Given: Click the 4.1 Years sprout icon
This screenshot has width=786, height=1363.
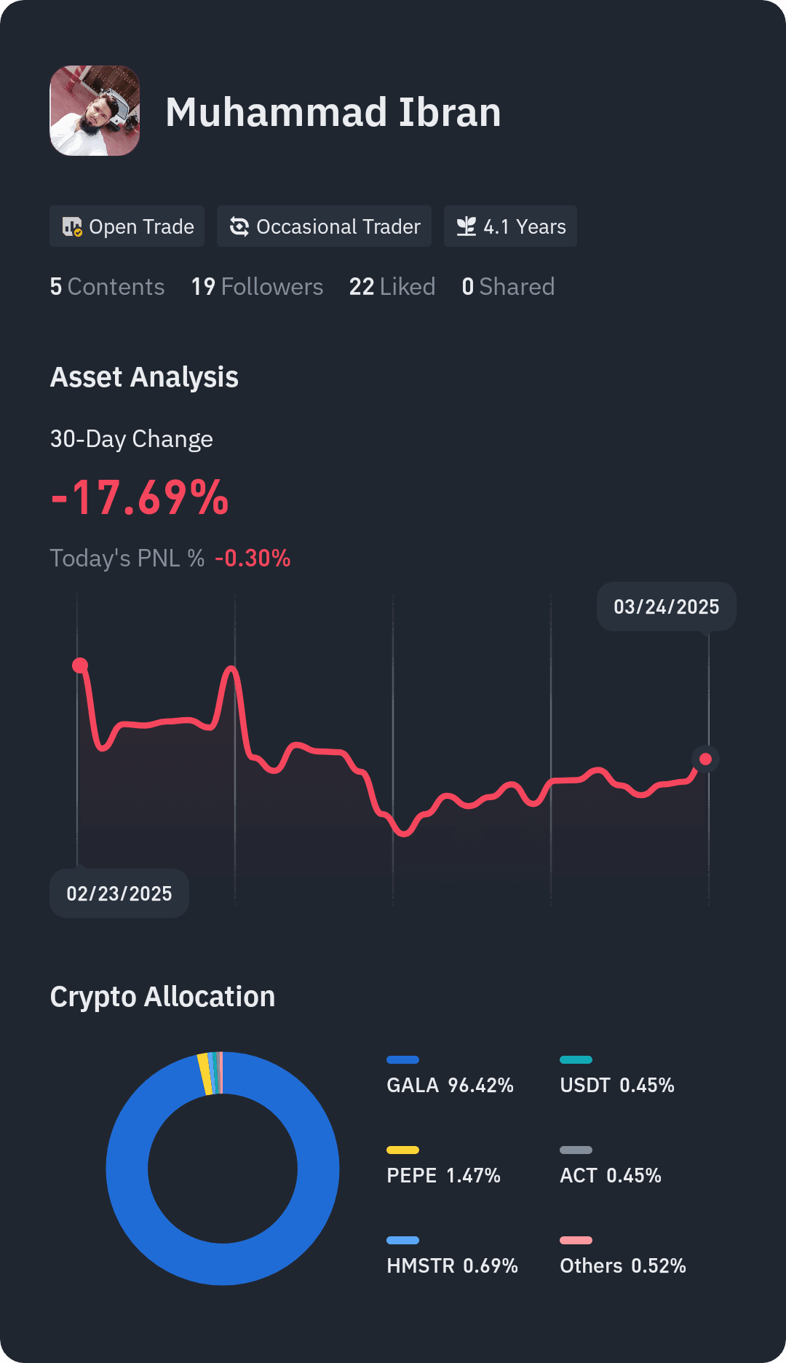Looking at the screenshot, I should click(x=466, y=226).
